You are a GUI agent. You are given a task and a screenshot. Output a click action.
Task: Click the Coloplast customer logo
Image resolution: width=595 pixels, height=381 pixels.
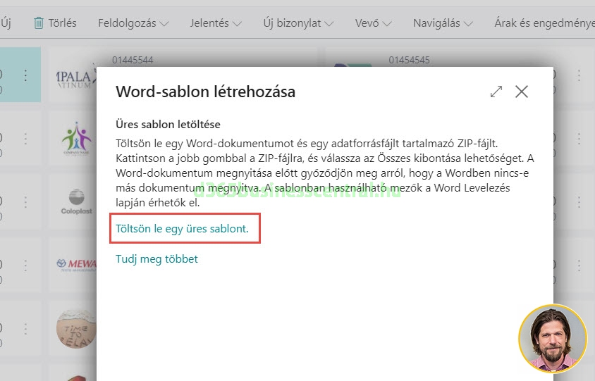tap(76, 202)
